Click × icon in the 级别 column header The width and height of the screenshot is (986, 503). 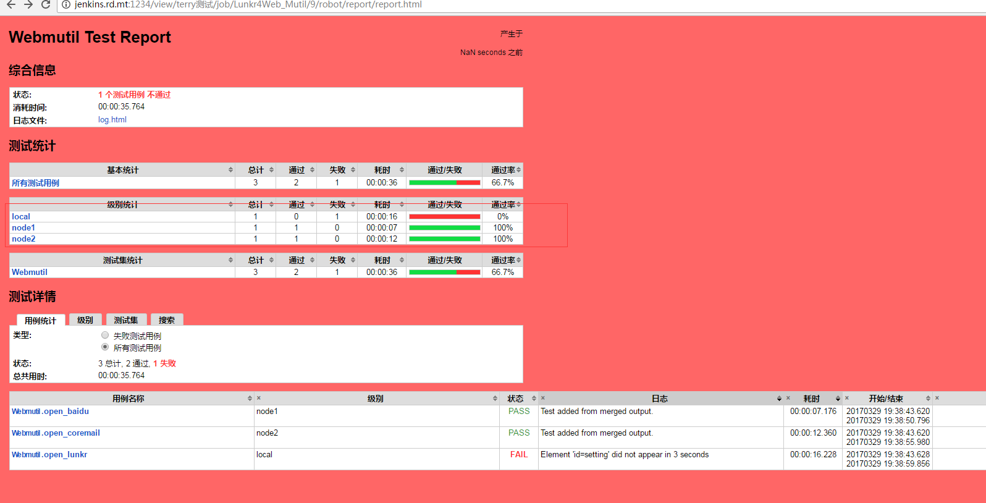pos(259,399)
